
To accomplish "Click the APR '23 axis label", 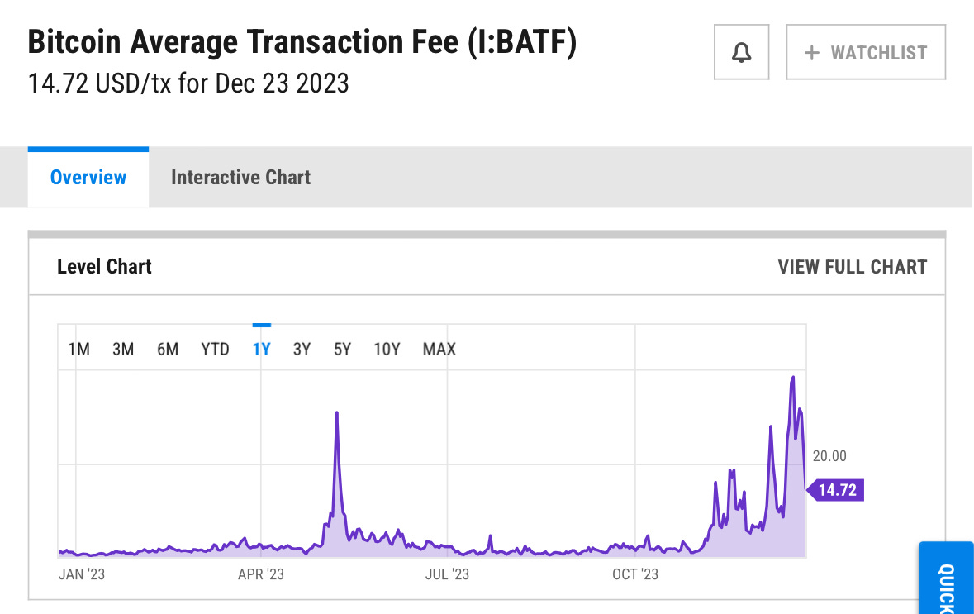I will point(261,574).
